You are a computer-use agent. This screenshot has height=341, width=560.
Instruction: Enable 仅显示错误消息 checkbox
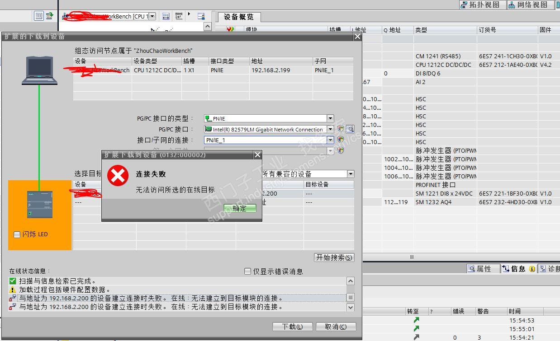[x=247, y=271]
